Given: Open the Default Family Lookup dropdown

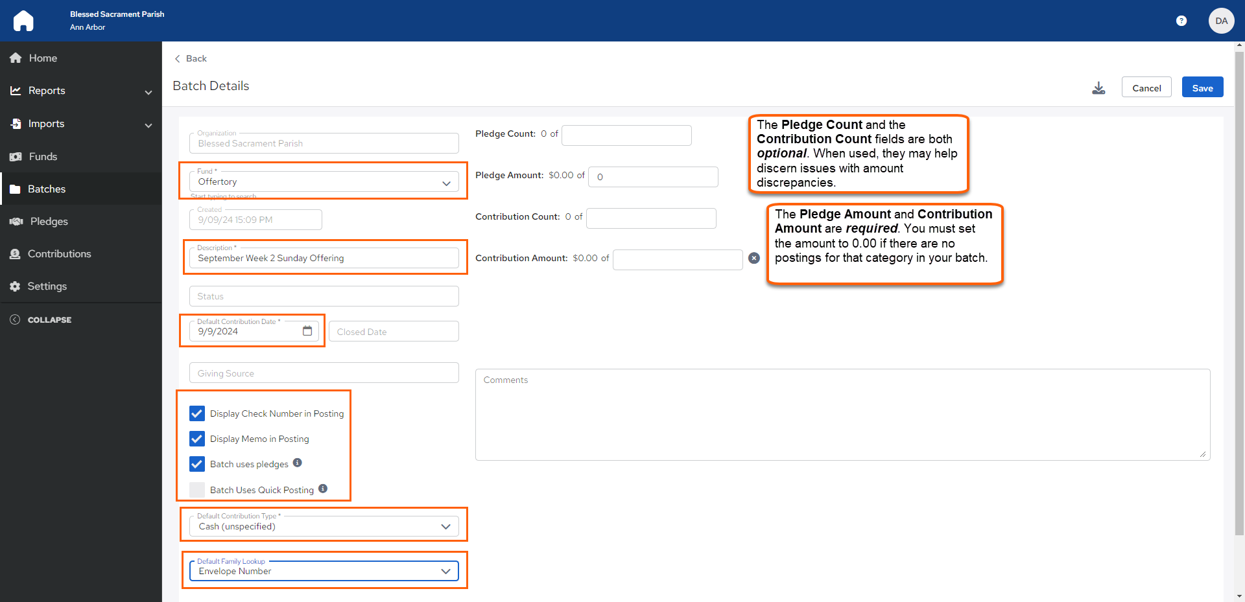Looking at the screenshot, I should click(x=324, y=571).
